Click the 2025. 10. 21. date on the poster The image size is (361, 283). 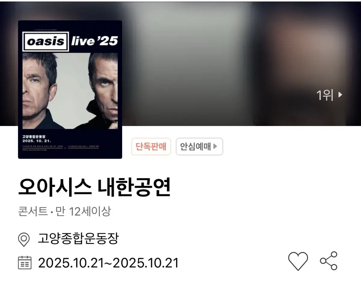tap(37, 140)
